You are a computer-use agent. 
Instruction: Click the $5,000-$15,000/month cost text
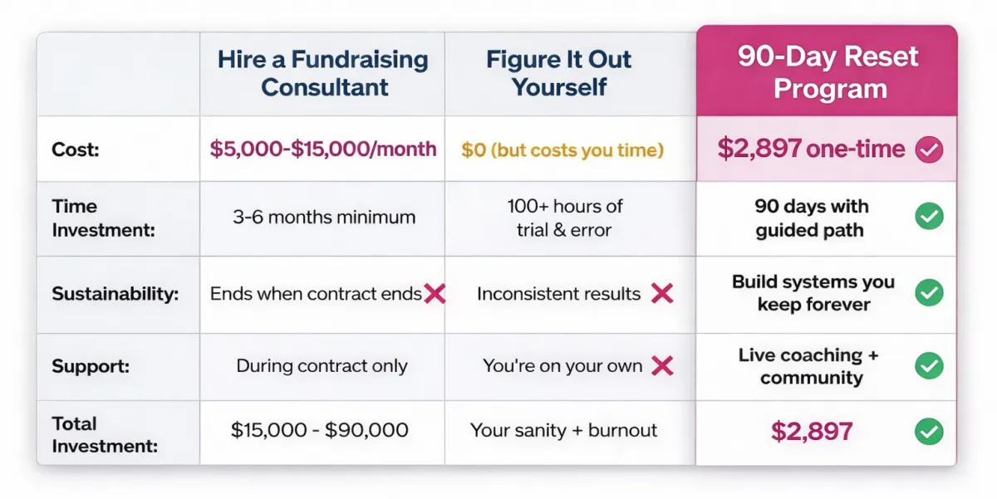point(323,149)
